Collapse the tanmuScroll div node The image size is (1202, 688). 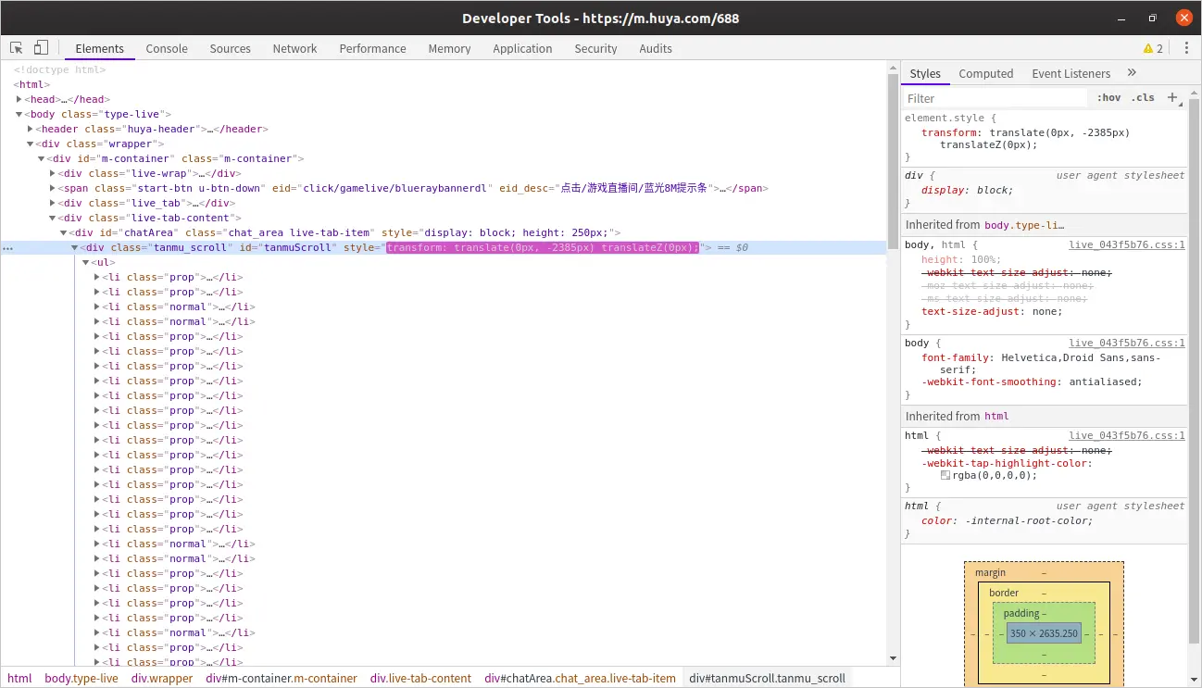tap(75, 247)
